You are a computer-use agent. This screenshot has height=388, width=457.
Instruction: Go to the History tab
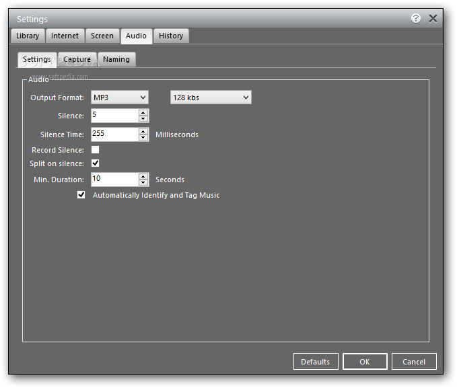(171, 36)
